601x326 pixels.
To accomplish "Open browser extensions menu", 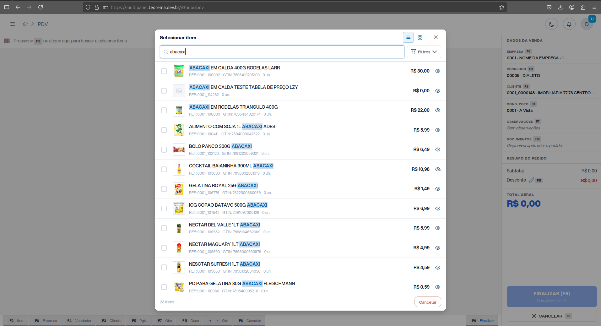I will click(x=583, y=7).
